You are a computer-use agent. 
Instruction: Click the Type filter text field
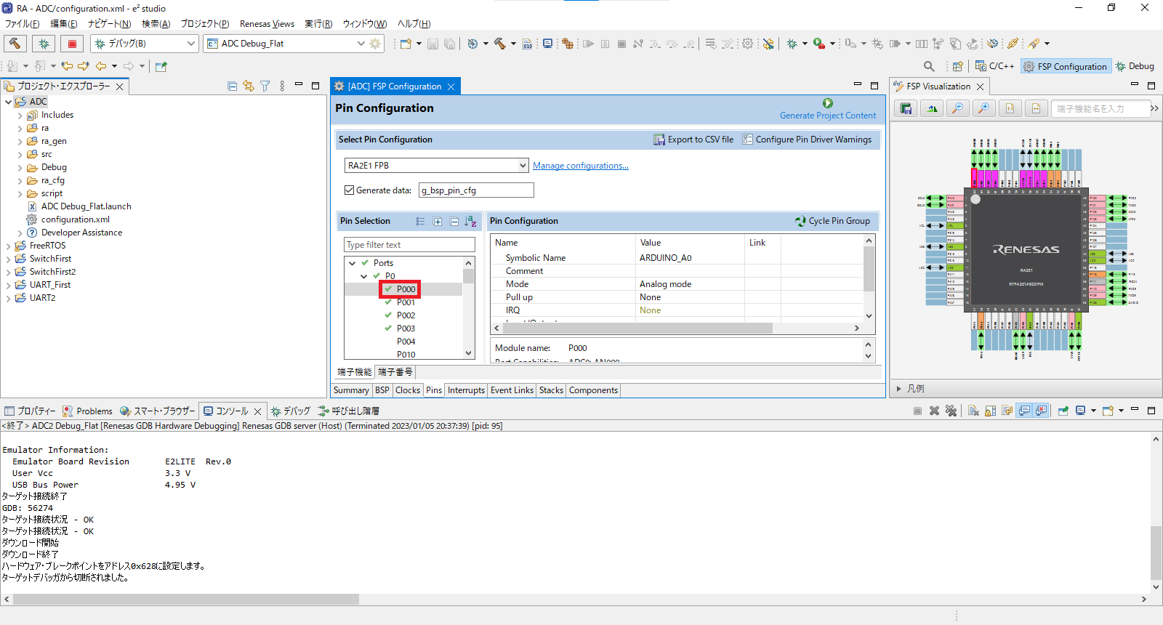409,245
